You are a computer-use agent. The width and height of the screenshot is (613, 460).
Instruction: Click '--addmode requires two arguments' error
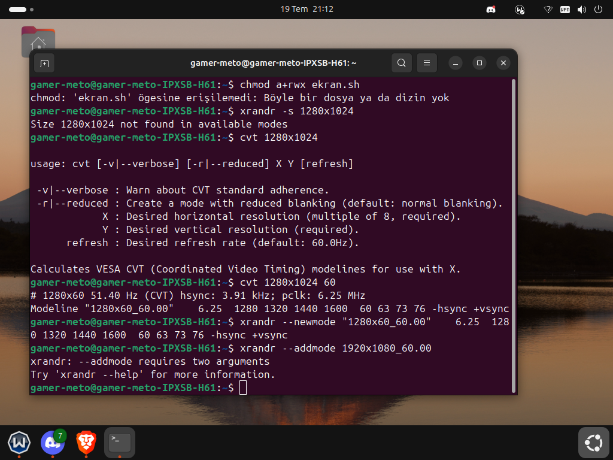[x=150, y=361]
